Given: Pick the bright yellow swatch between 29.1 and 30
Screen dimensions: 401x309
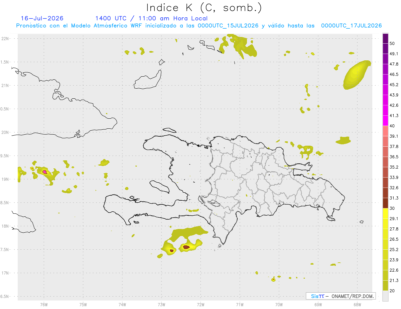Looking at the screenshot, I should pos(385,214).
